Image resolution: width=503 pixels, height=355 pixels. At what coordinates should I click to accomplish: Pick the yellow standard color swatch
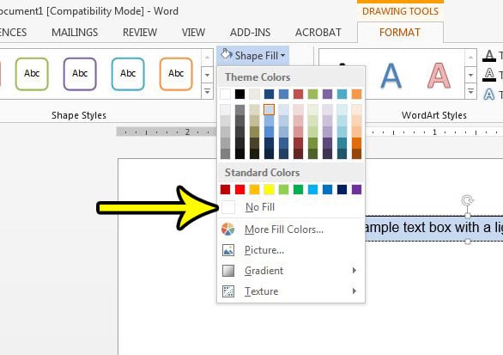(269, 190)
